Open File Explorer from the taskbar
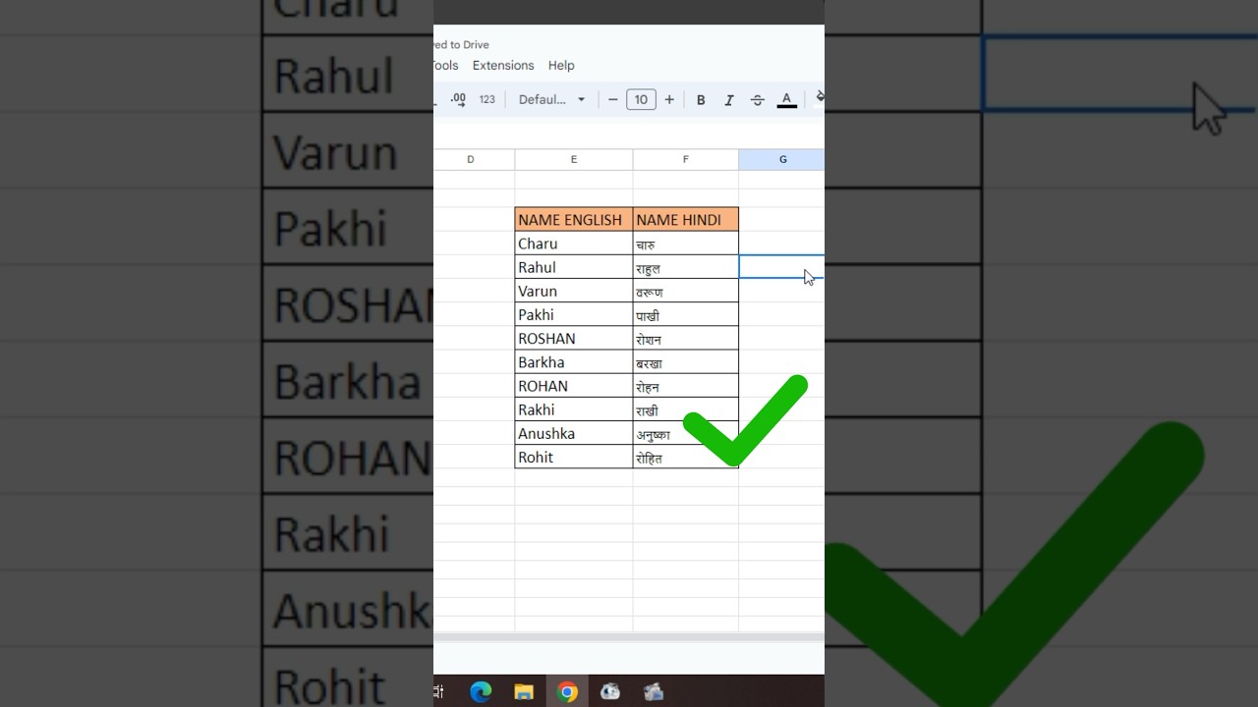The image size is (1258, 707). click(x=524, y=691)
